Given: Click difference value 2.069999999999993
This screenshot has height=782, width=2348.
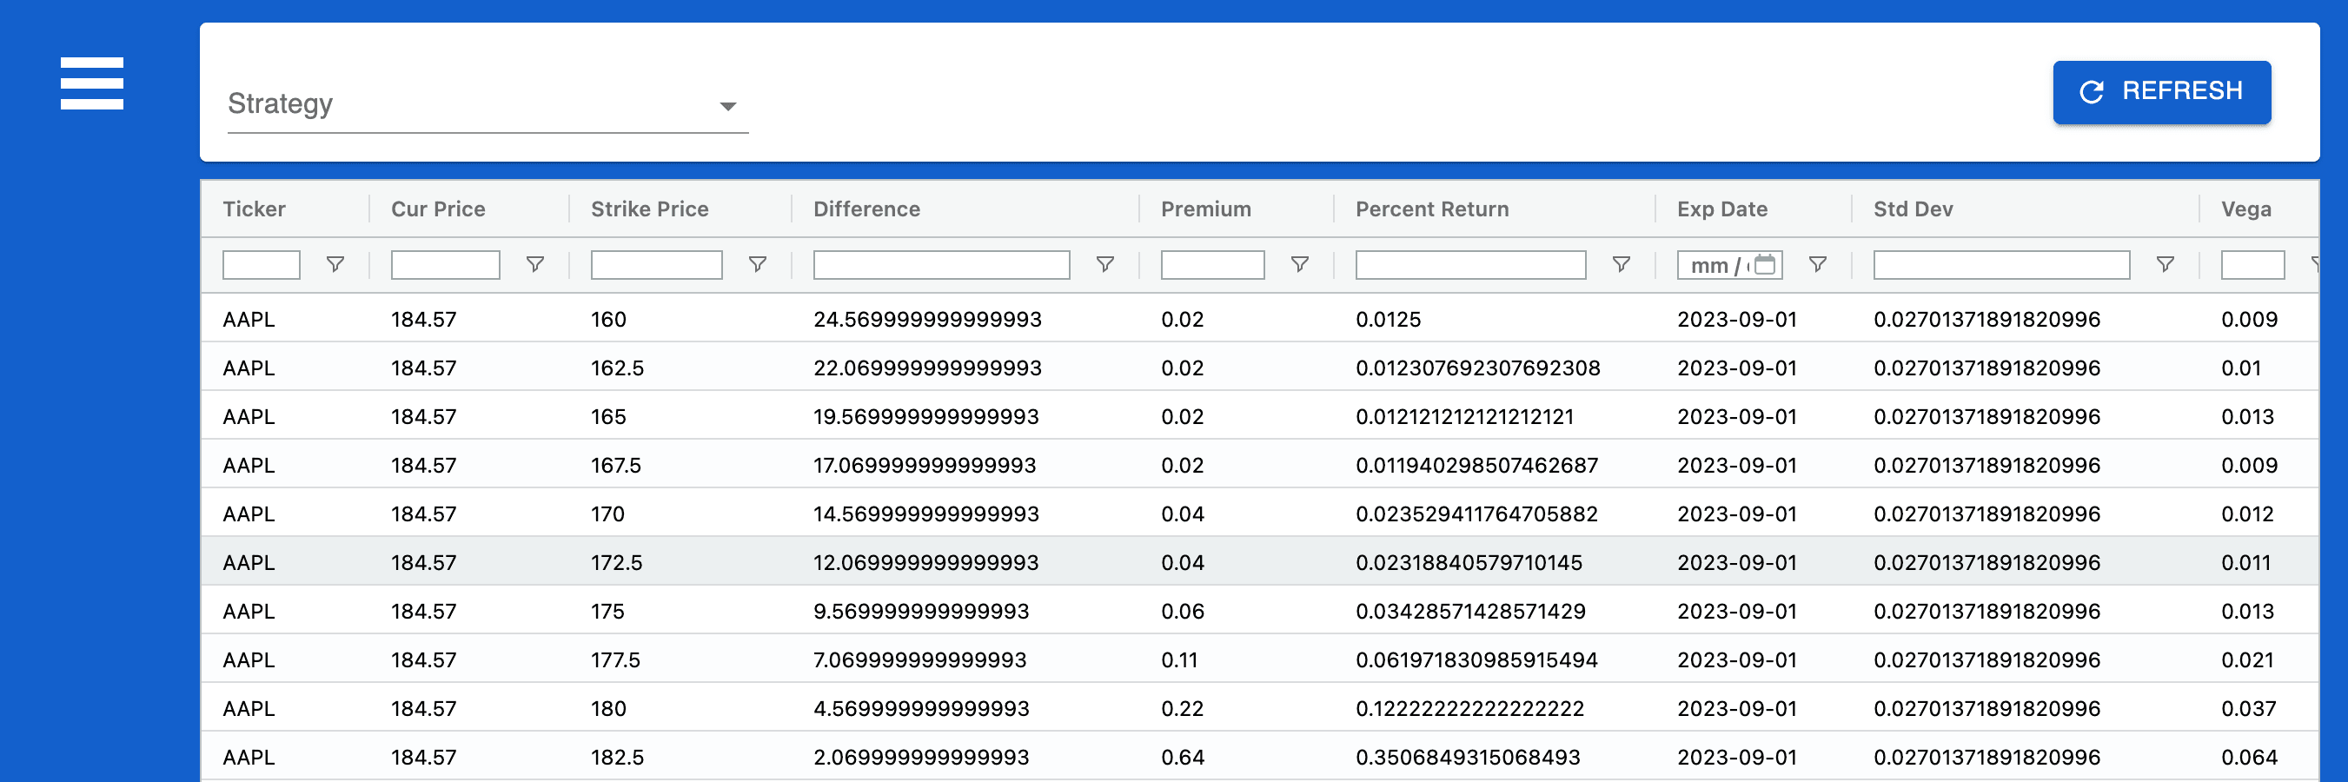Looking at the screenshot, I should 921,758.
